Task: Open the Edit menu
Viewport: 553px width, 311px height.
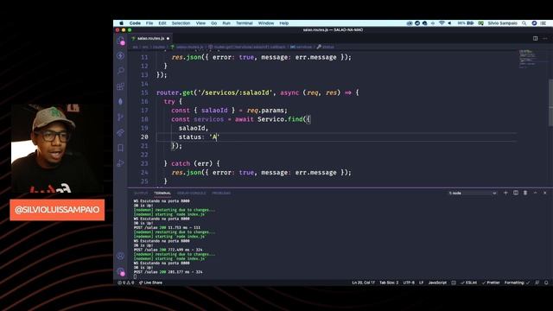Action: coord(162,23)
